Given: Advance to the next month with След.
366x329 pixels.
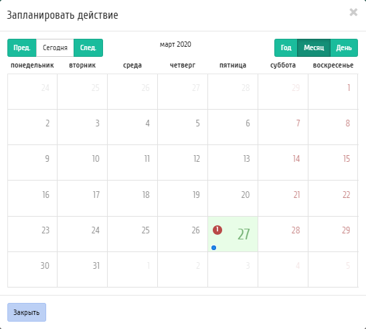Looking at the screenshot, I should [x=88, y=48].
